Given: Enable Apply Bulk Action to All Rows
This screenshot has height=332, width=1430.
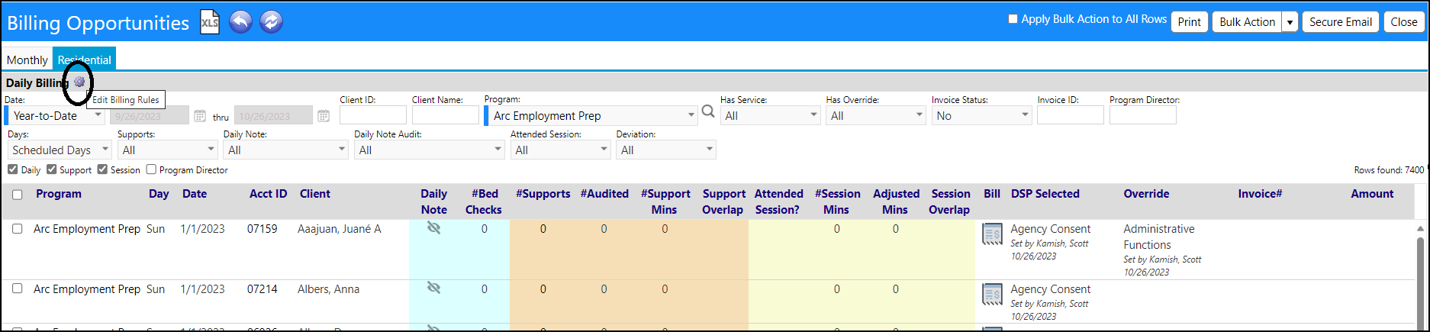Looking at the screenshot, I should (x=1013, y=19).
